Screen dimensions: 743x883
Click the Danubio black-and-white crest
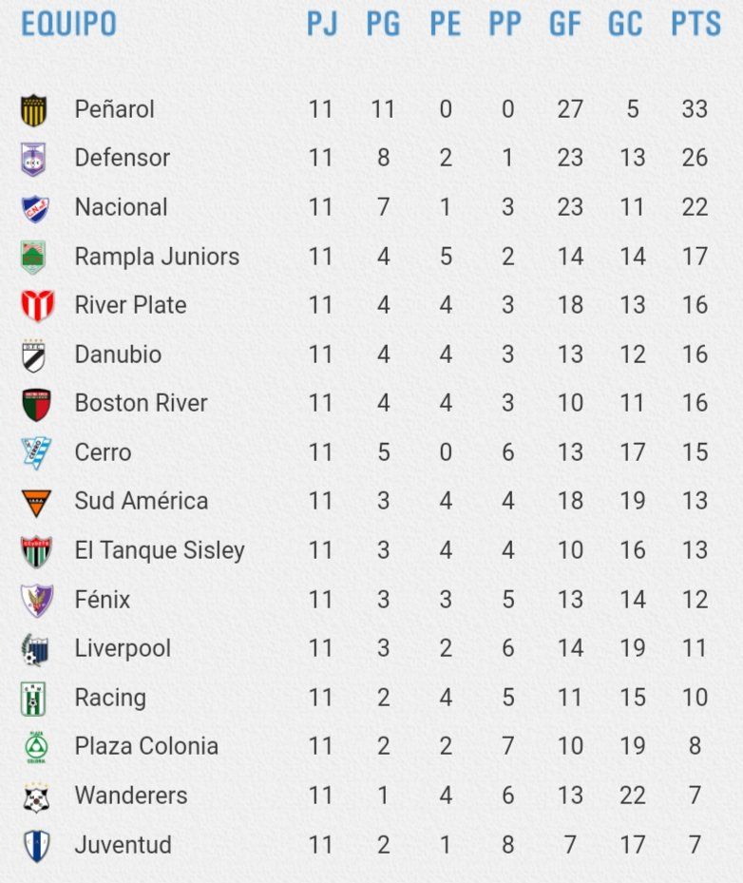pos(33,356)
